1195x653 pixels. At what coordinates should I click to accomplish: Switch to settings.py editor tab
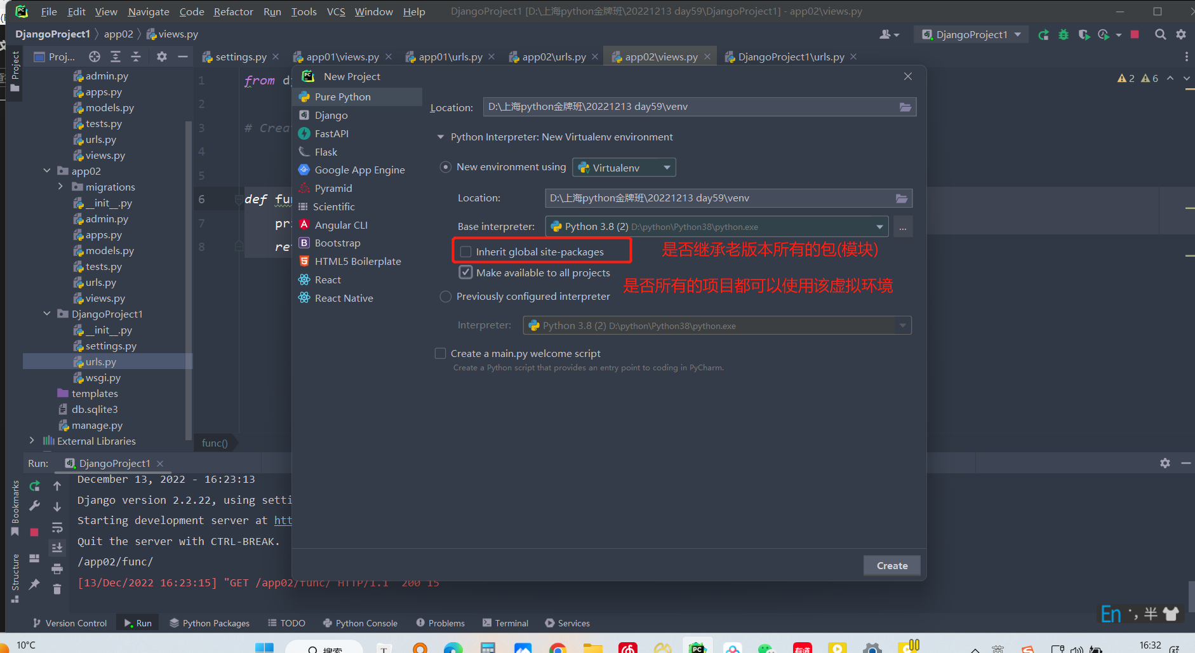pos(241,57)
